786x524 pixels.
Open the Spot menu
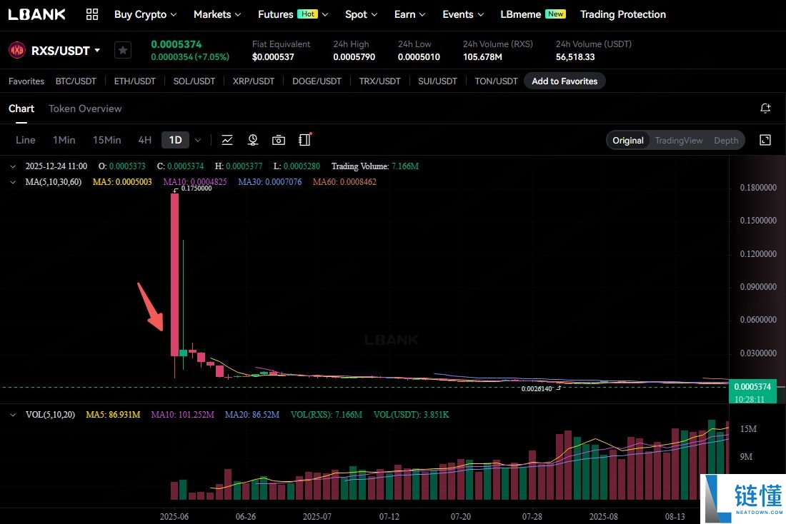click(361, 14)
